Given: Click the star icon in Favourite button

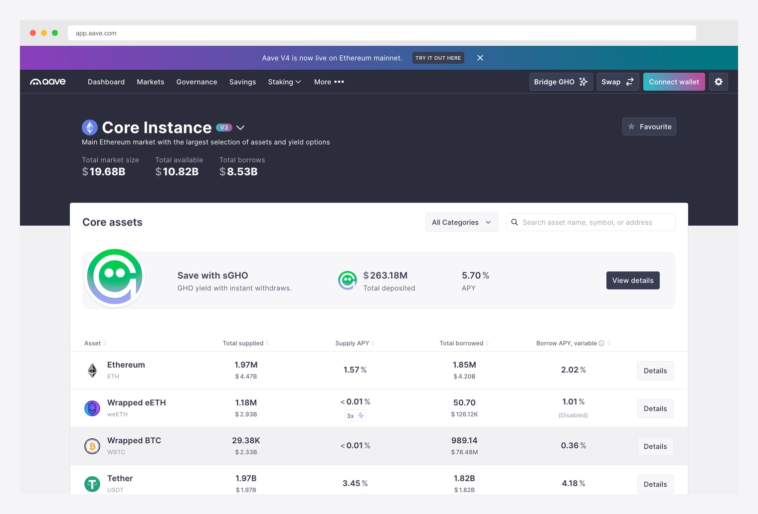Looking at the screenshot, I should click(631, 127).
